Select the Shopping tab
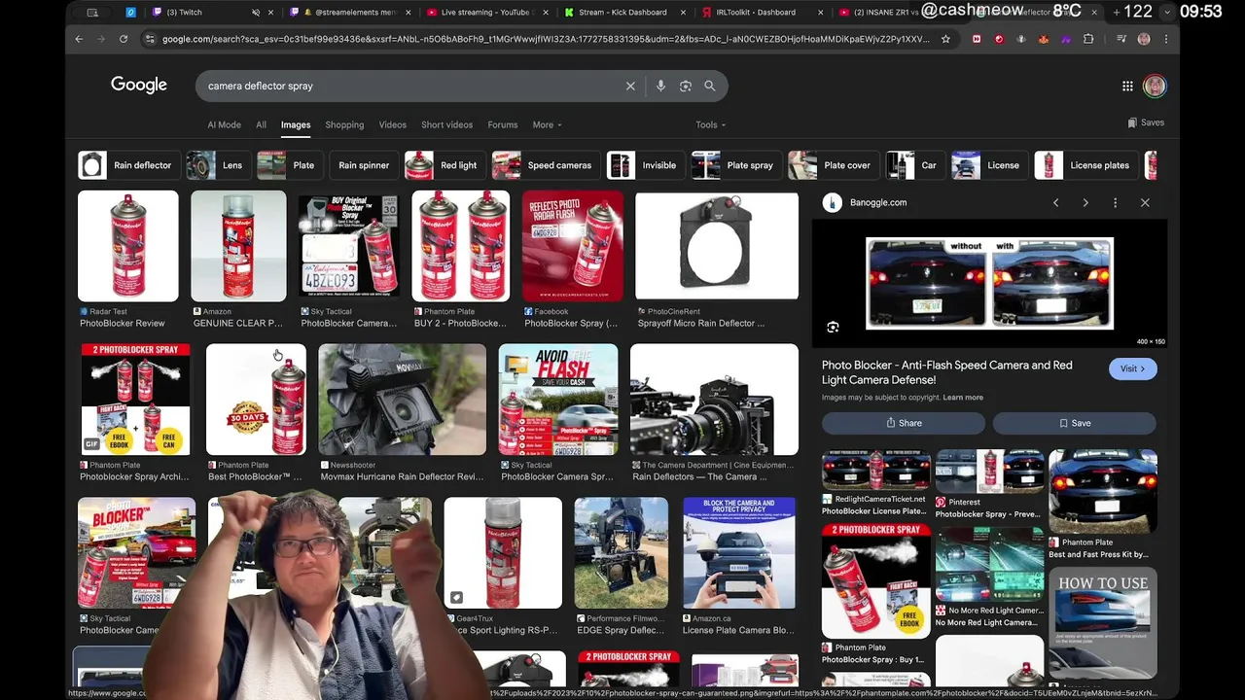The height and width of the screenshot is (700, 1245). tap(344, 124)
